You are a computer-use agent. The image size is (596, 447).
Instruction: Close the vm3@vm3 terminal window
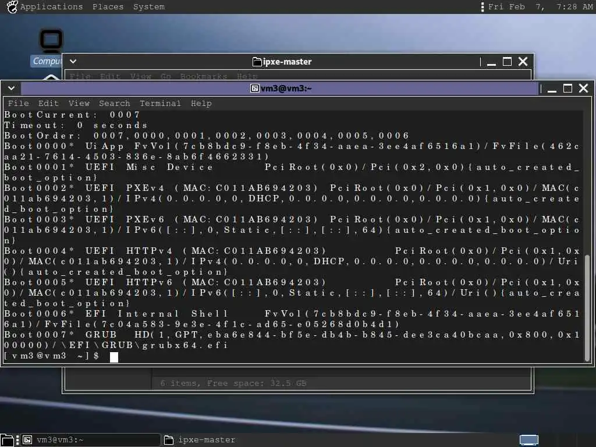[x=583, y=88]
